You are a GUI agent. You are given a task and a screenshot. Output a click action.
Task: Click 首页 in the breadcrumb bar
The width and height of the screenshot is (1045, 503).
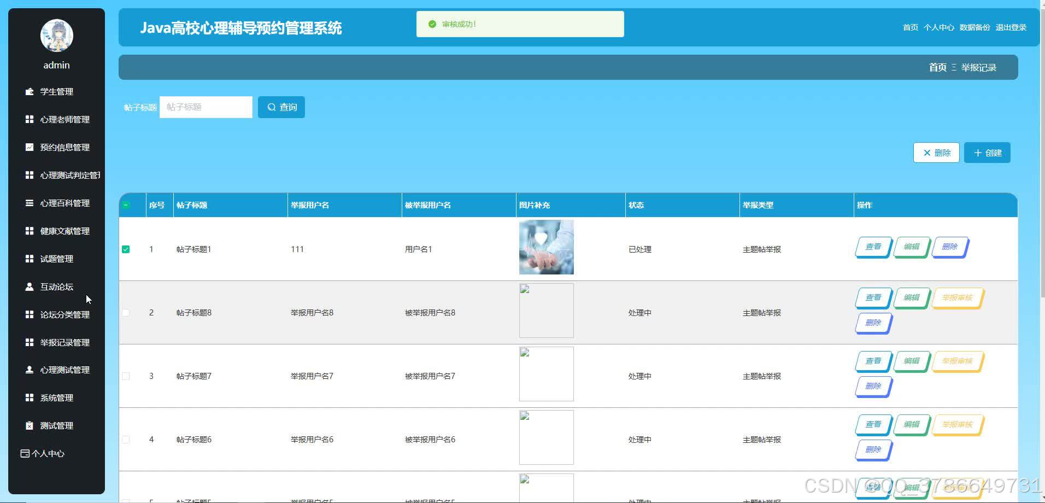pyautogui.click(x=938, y=67)
